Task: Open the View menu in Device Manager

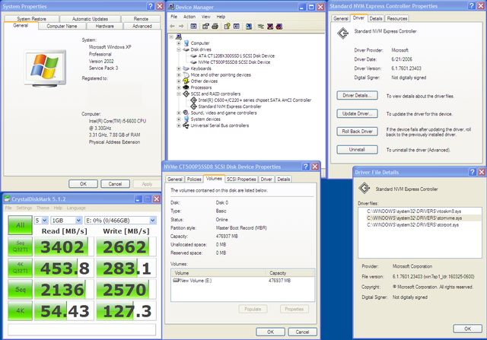Action: click(206, 17)
